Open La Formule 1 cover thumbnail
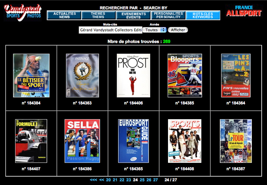The image size is (267, 185). (x=31, y=141)
